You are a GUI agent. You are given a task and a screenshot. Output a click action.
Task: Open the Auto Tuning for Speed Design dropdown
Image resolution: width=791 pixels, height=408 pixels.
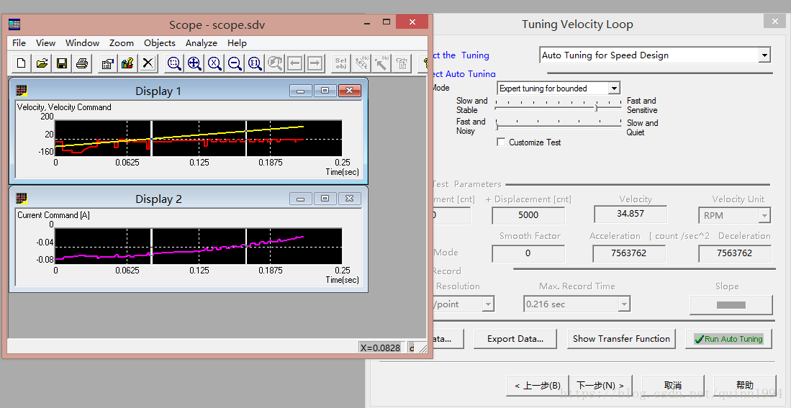pos(765,55)
